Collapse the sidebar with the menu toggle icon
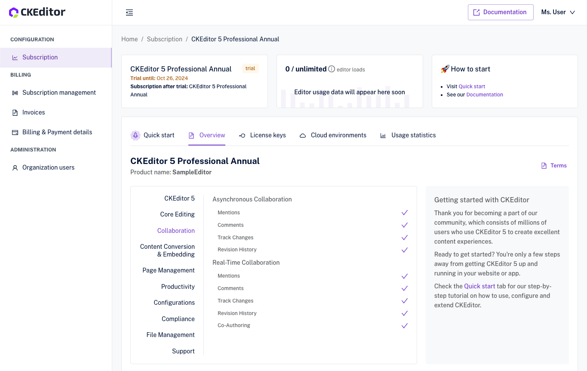 [x=129, y=12]
